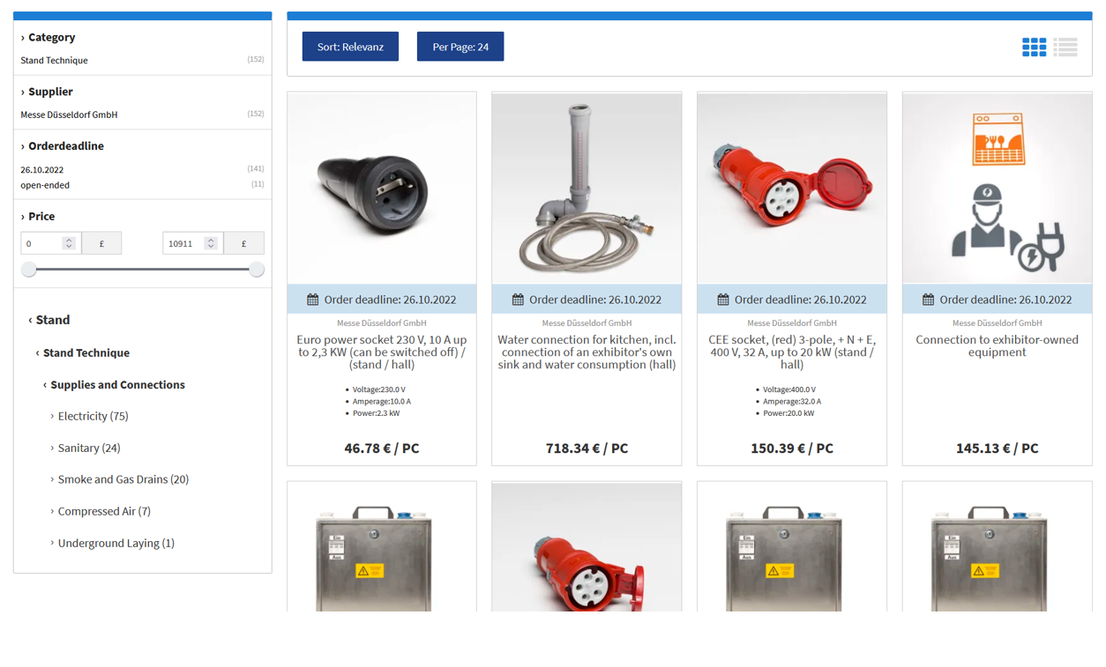Open Compressed Air (7) subcategory
This screenshot has height=667, width=1106.
[x=101, y=511]
